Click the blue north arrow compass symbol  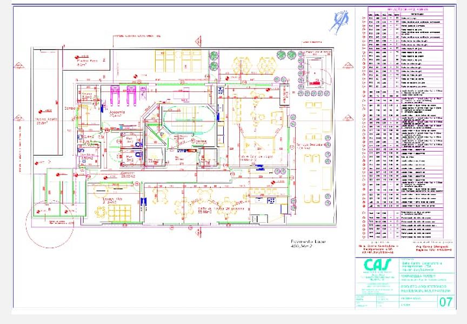[339, 22]
